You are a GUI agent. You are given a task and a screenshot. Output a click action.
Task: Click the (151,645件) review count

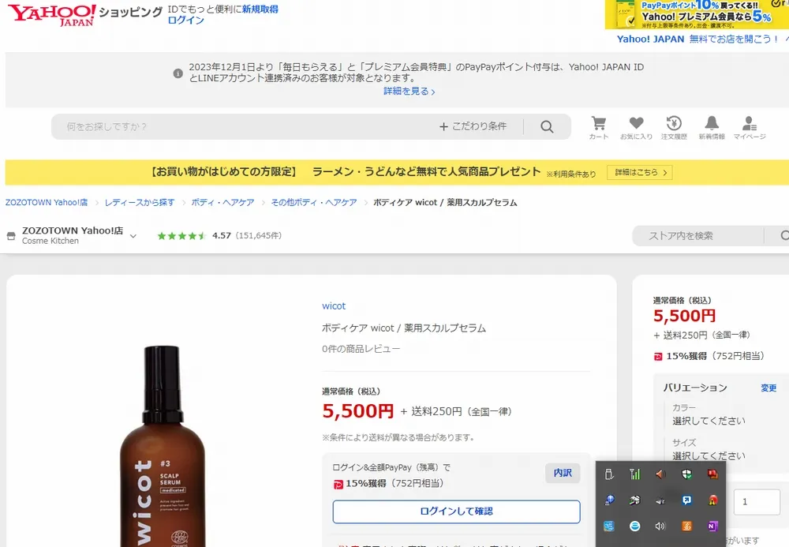(x=259, y=235)
